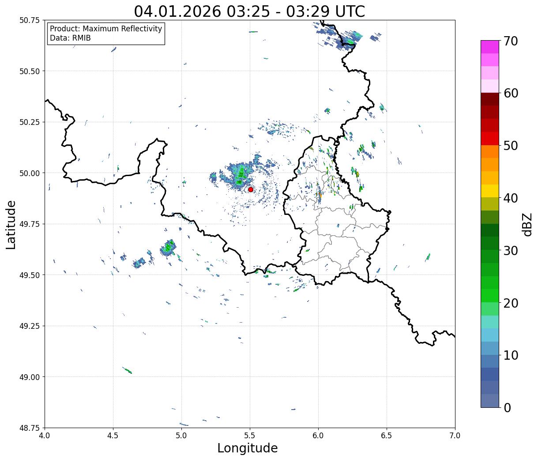Click the light green swatch just below 20
Viewport: 538px width, 459px height.
[490, 309]
